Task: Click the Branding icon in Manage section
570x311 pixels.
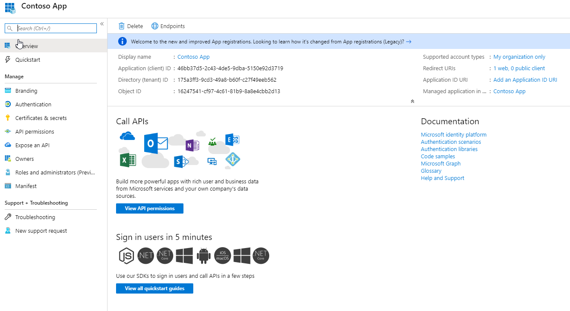Action: pyautogui.click(x=7, y=91)
